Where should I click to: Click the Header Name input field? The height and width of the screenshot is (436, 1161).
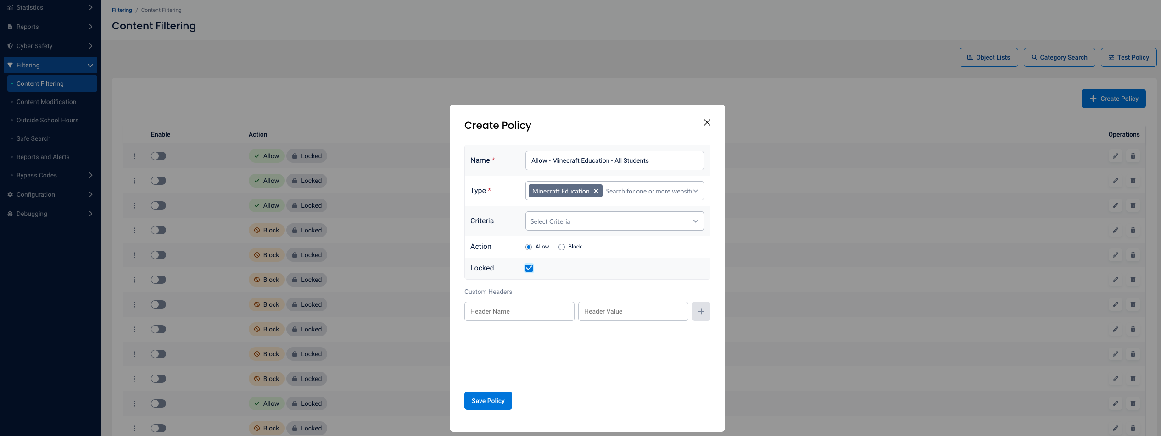pyautogui.click(x=519, y=311)
